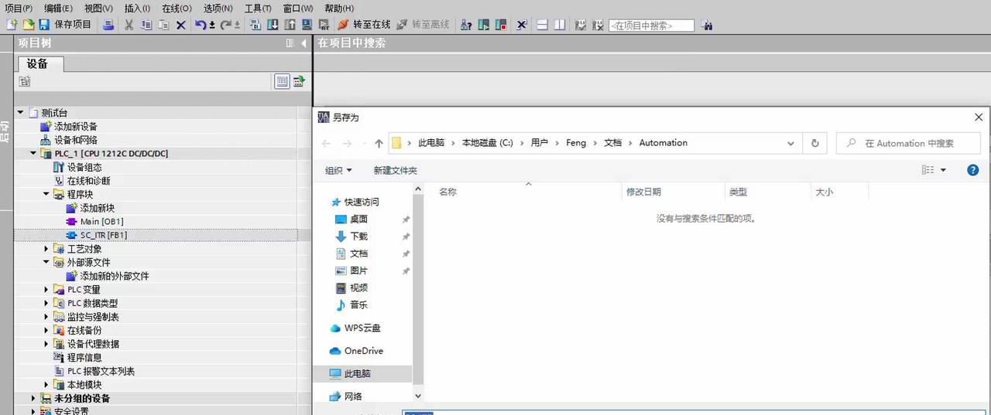991x415 pixels.
Task: Click the Stop CPU icon
Action: [x=499, y=25]
